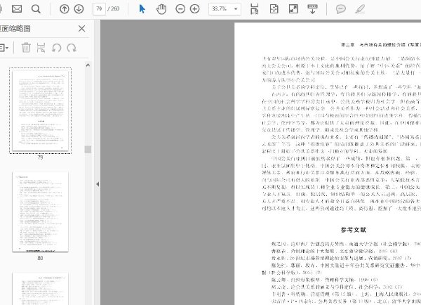
Task: Open the search magnifier tool
Action: tap(36, 9)
